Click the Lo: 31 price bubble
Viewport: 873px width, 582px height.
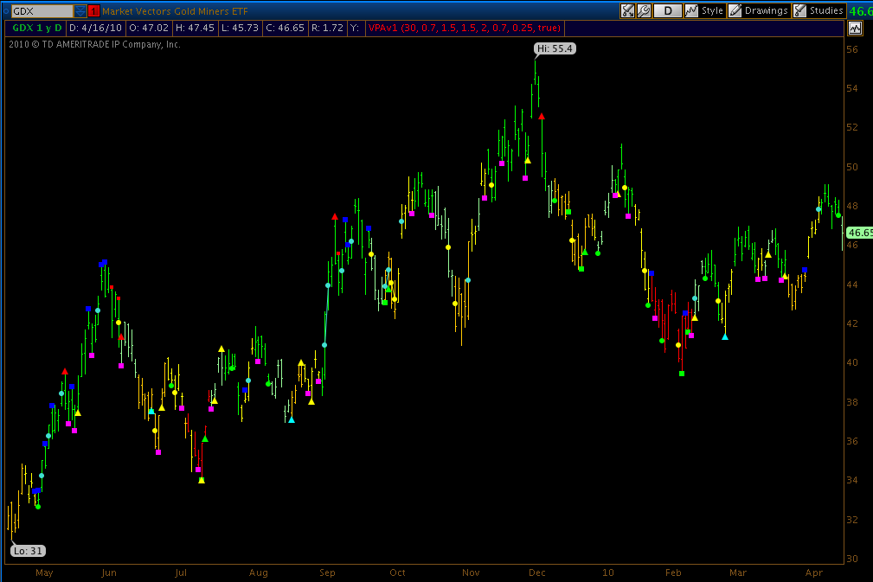[x=28, y=551]
